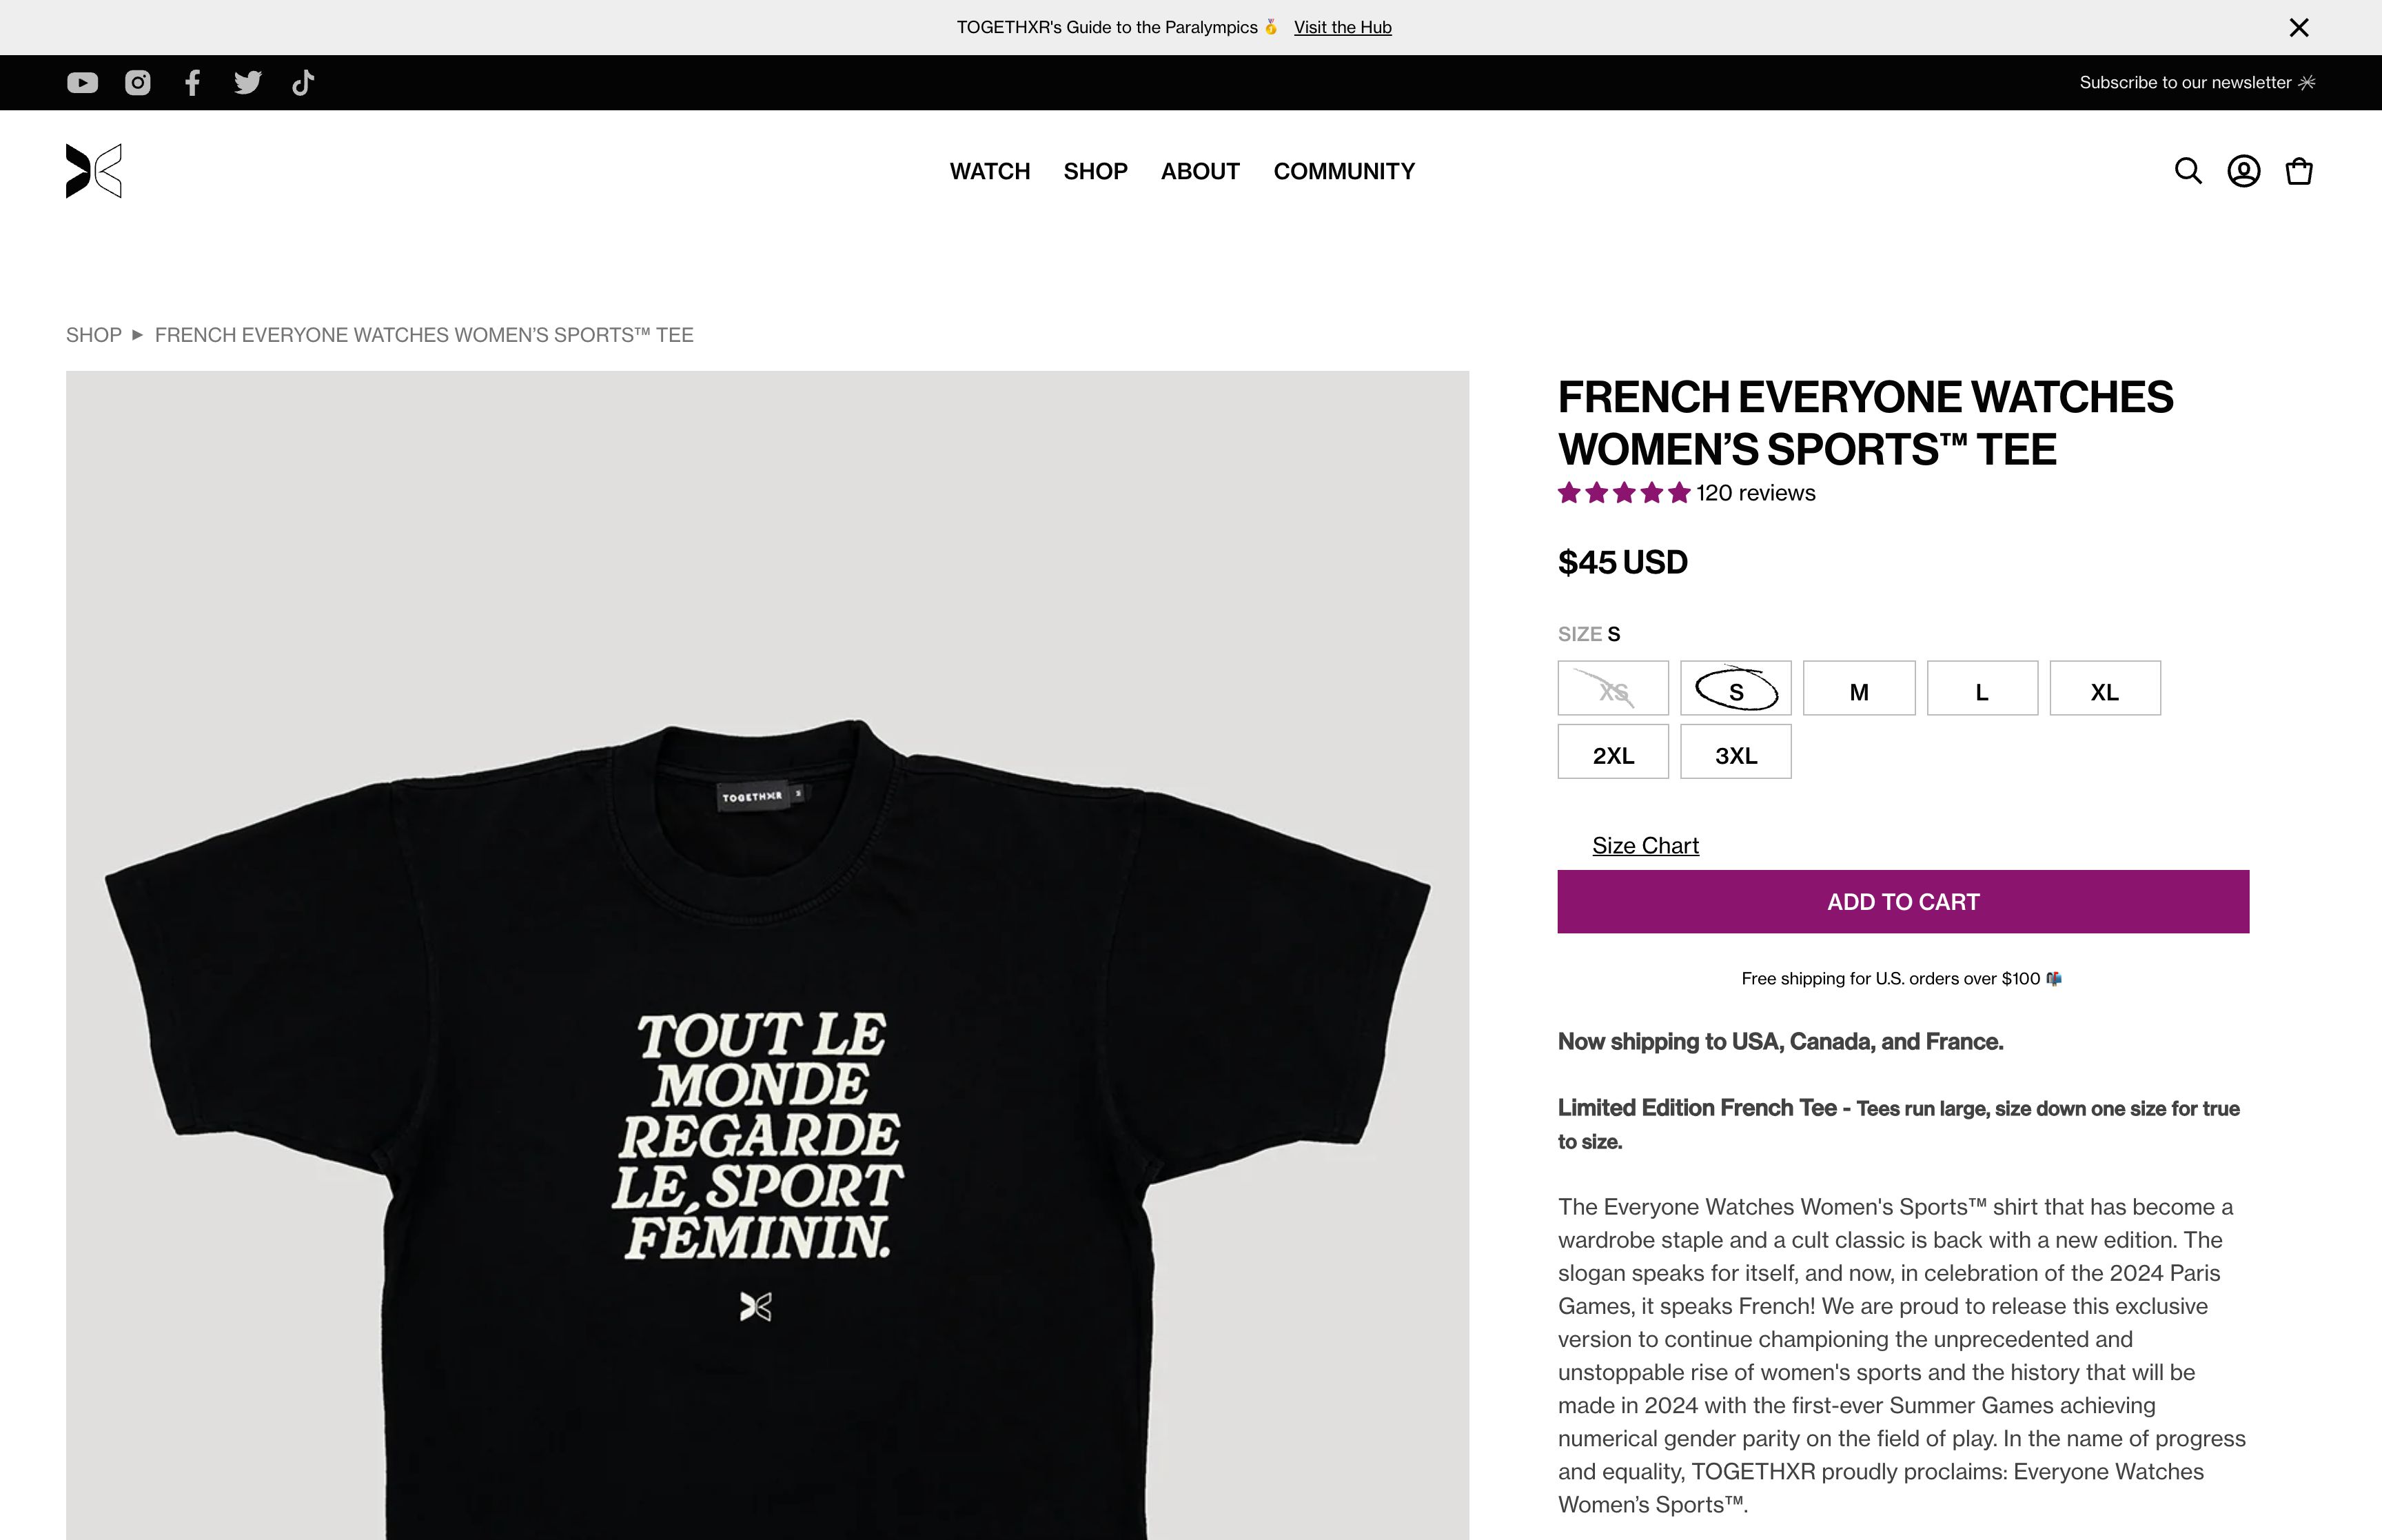Open the TikTok social icon
This screenshot has height=1540, width=2382.
303,83
